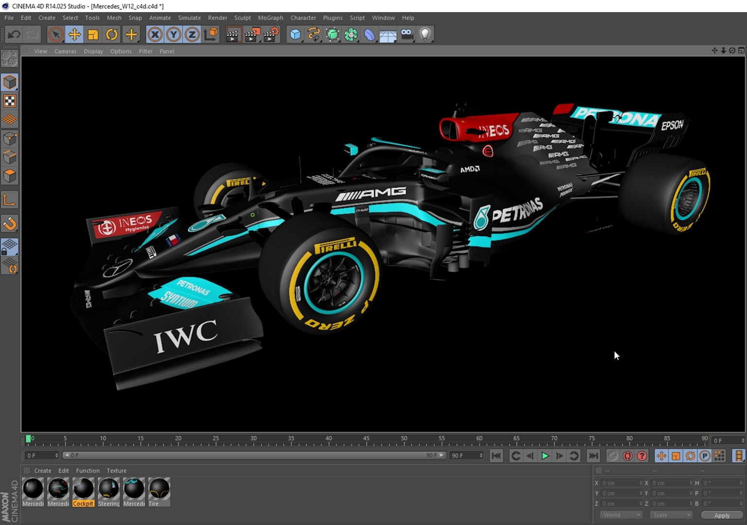747x525 pixels.
Task: Select the Cockpit material thumbnail
Action: pos(83,492)
